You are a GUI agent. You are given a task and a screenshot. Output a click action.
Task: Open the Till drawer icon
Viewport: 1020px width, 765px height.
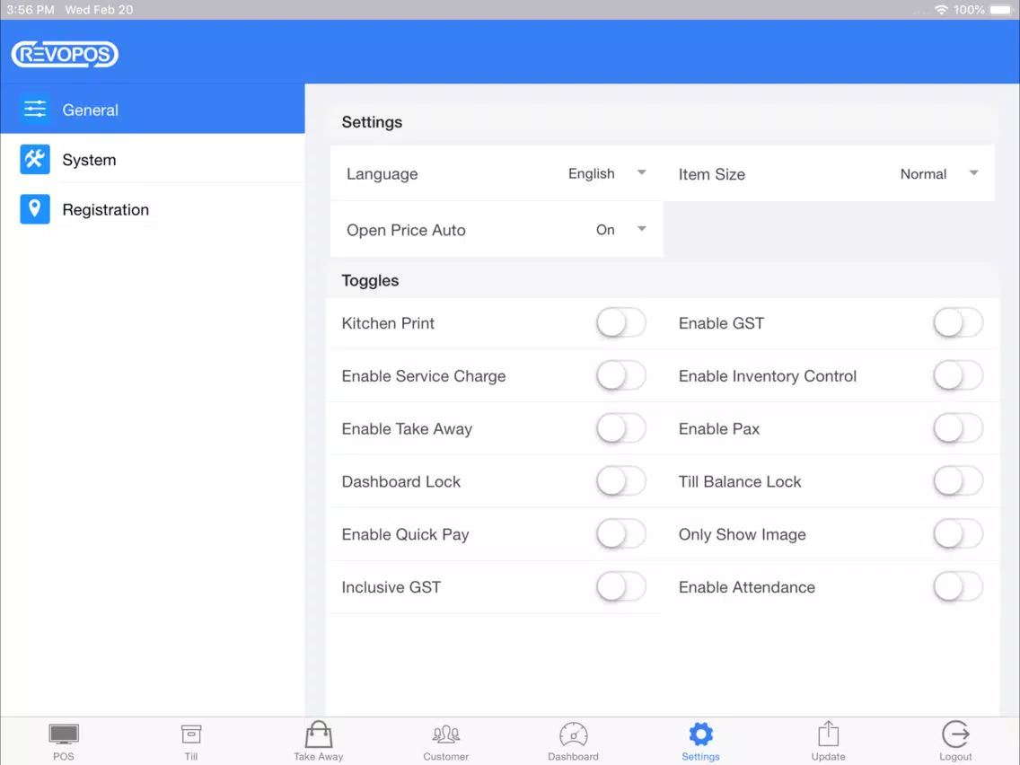[x=191, y=734]
